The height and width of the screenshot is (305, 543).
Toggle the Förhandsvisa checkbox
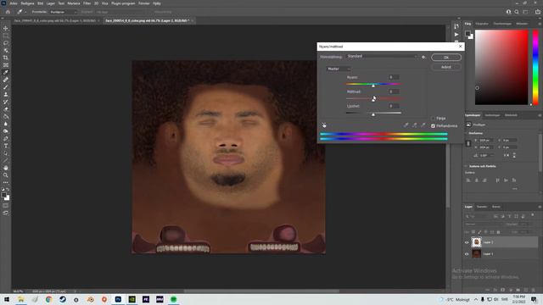click(x=433, y=126)
